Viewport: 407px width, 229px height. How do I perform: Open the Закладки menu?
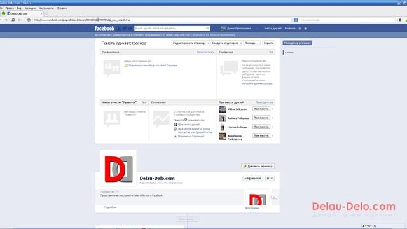click(x=30, y=8)
